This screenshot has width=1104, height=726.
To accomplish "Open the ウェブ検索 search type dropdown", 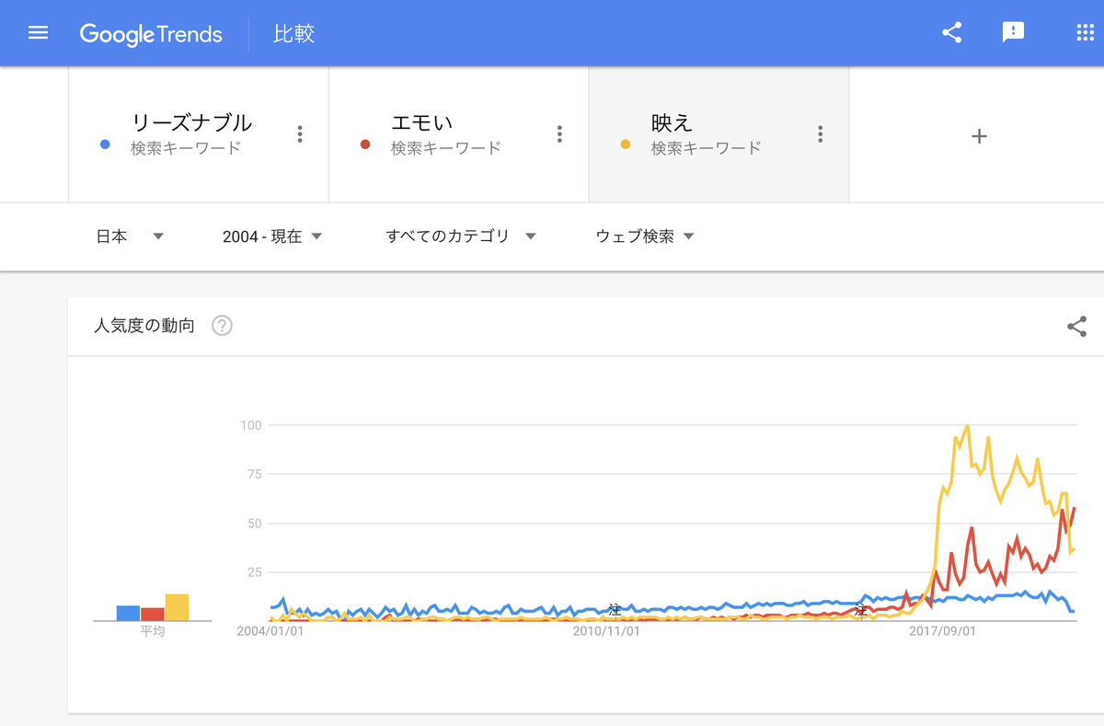I will coord(645,236).
